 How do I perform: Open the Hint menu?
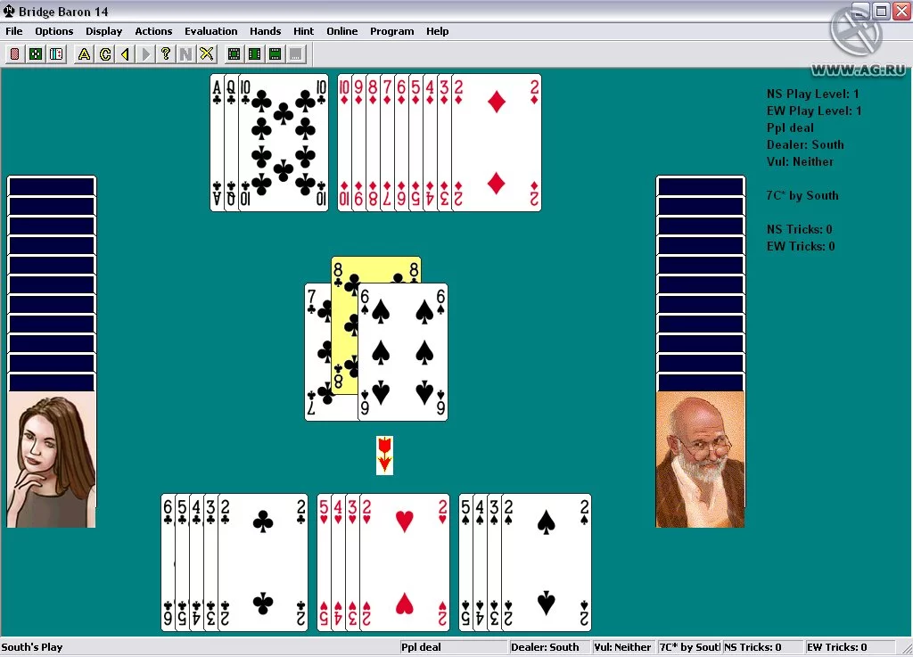(303, 31)
